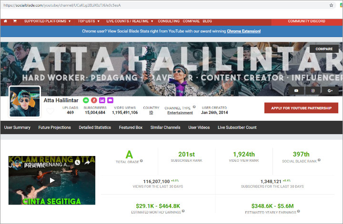Click the watch later clock icon on video
The height and width of the screenshot is (224, 343).
(78, 163)
